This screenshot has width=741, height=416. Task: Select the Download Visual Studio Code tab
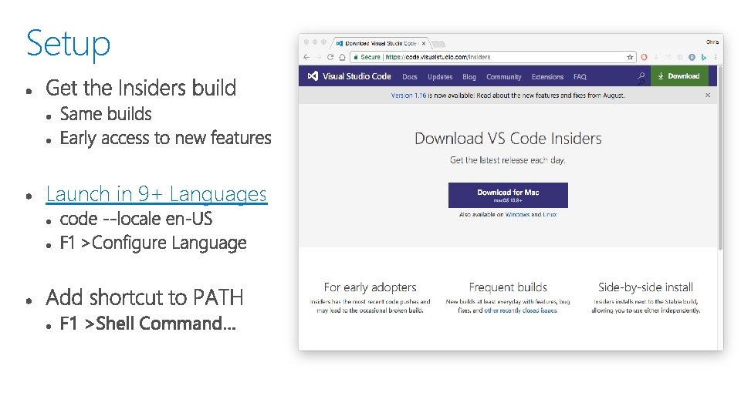(381, 43)
